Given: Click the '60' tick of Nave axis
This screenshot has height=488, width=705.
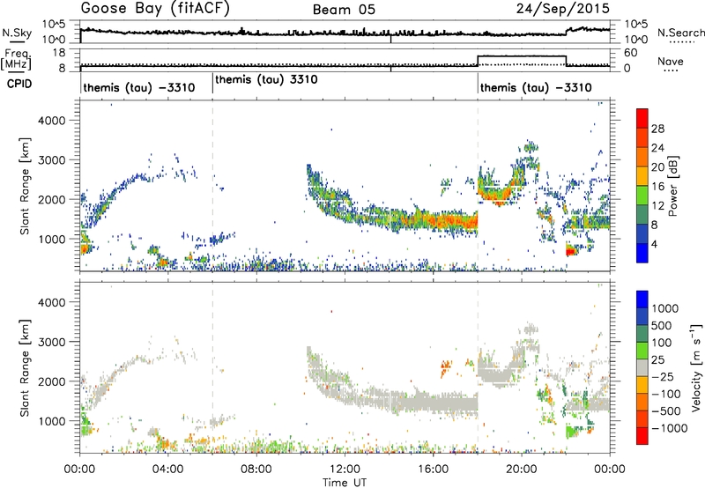Looking at the screenshot, I should click(630, 53).
